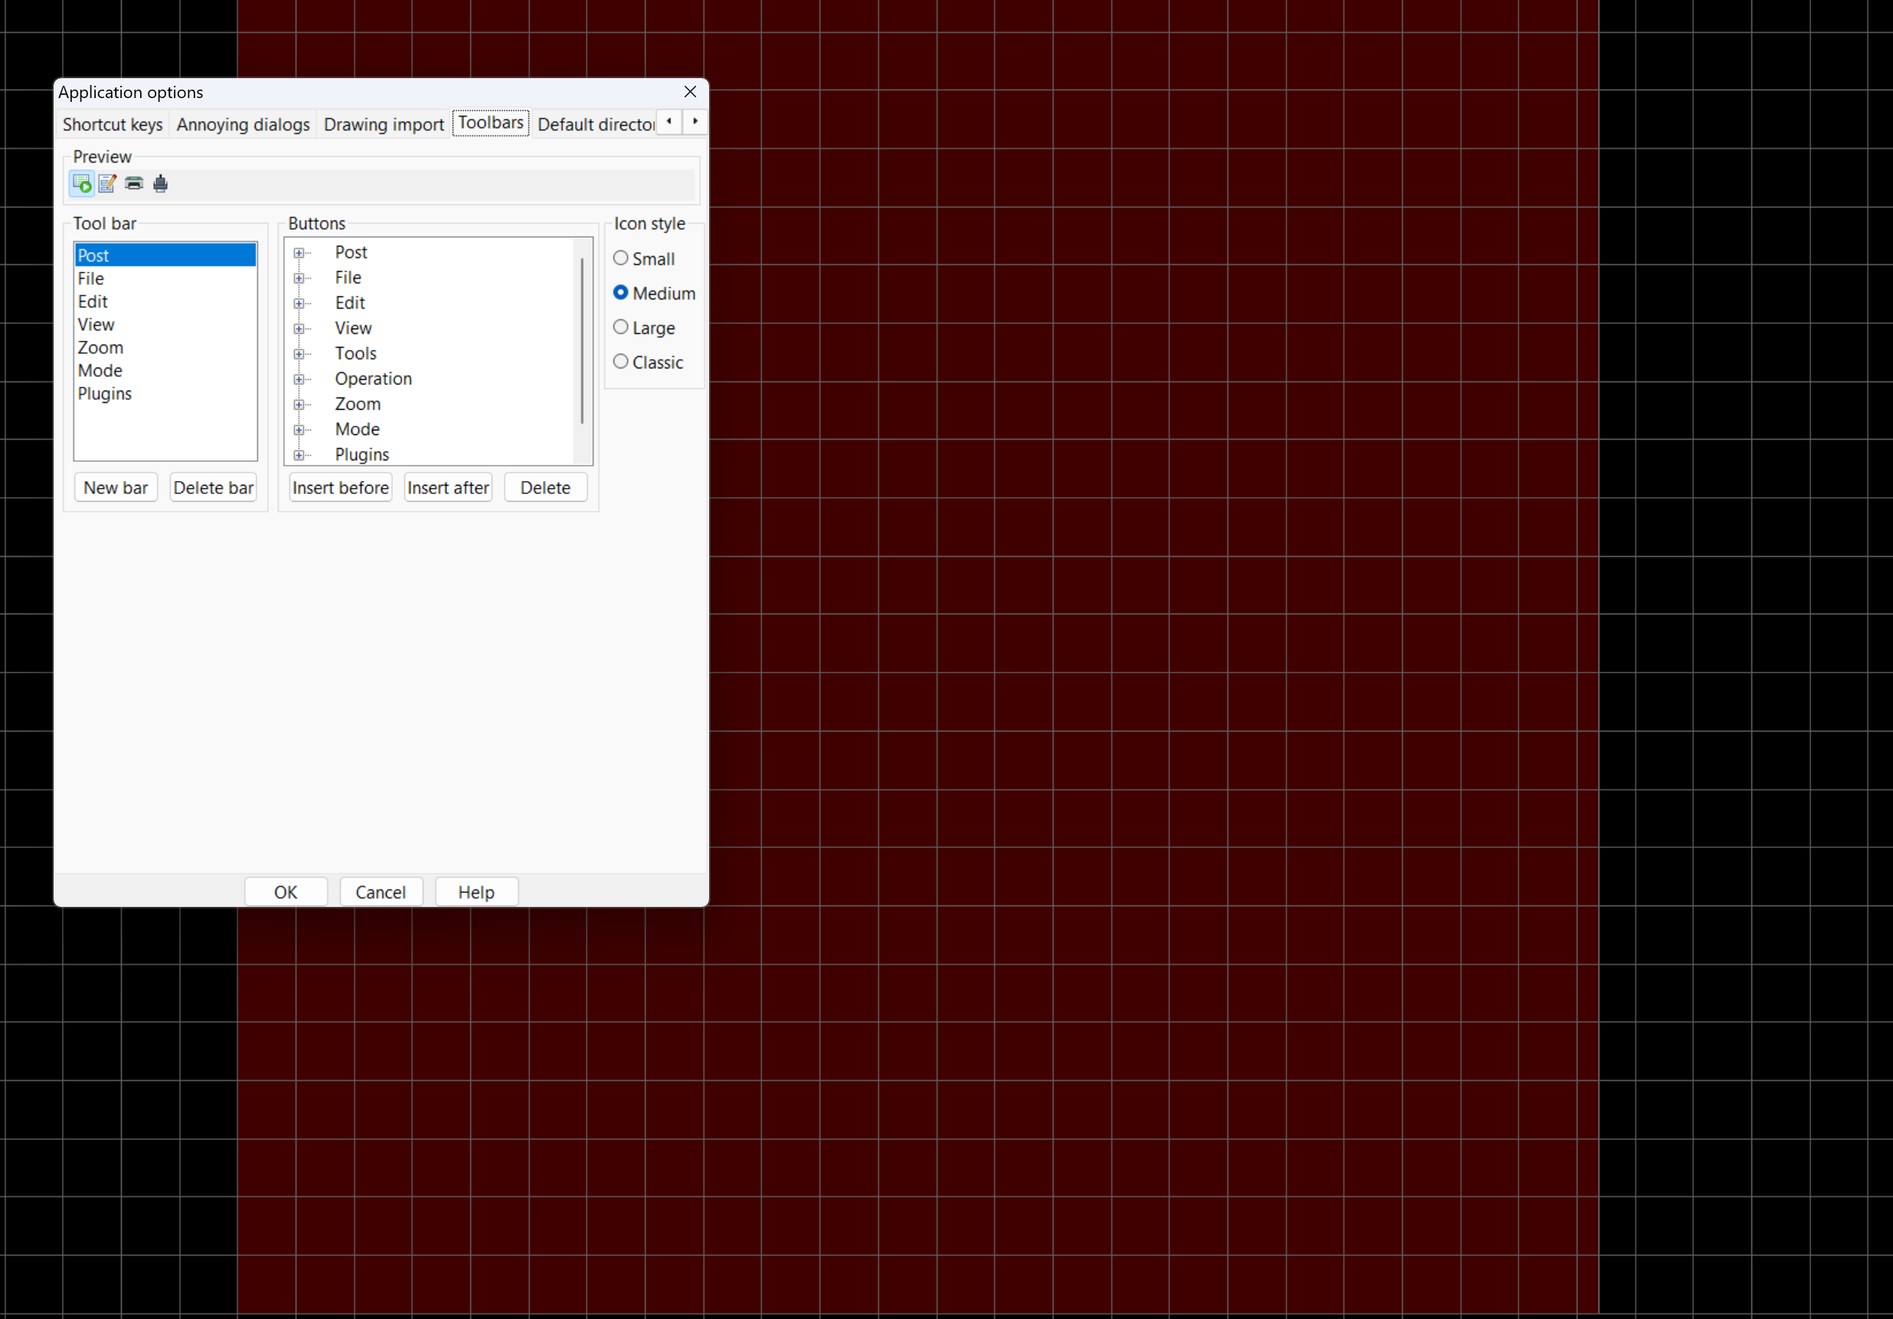
Task: Select Mode in the Tool bar list
Action: 100,371
